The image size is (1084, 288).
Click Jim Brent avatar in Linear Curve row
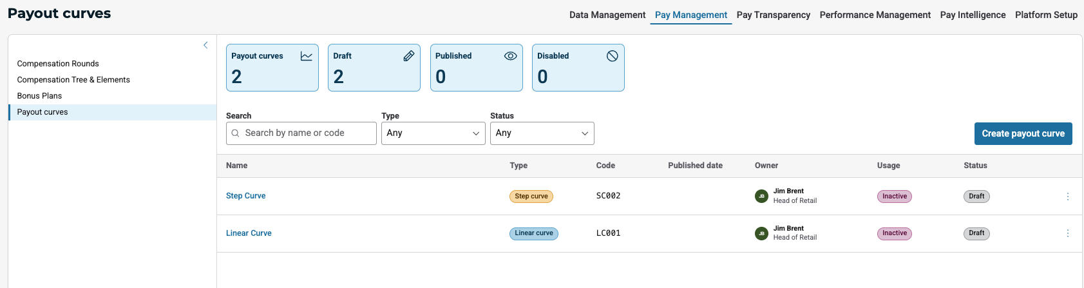(x=761, y=233)
